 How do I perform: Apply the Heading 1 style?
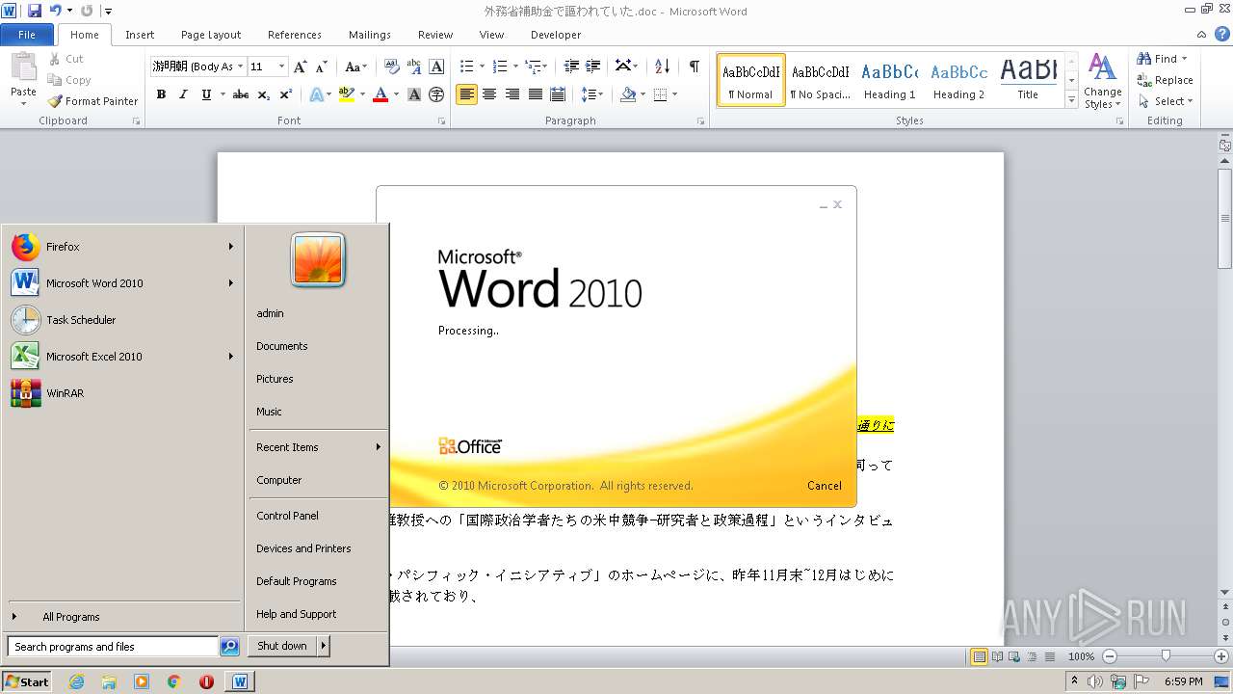pos(890,81)
